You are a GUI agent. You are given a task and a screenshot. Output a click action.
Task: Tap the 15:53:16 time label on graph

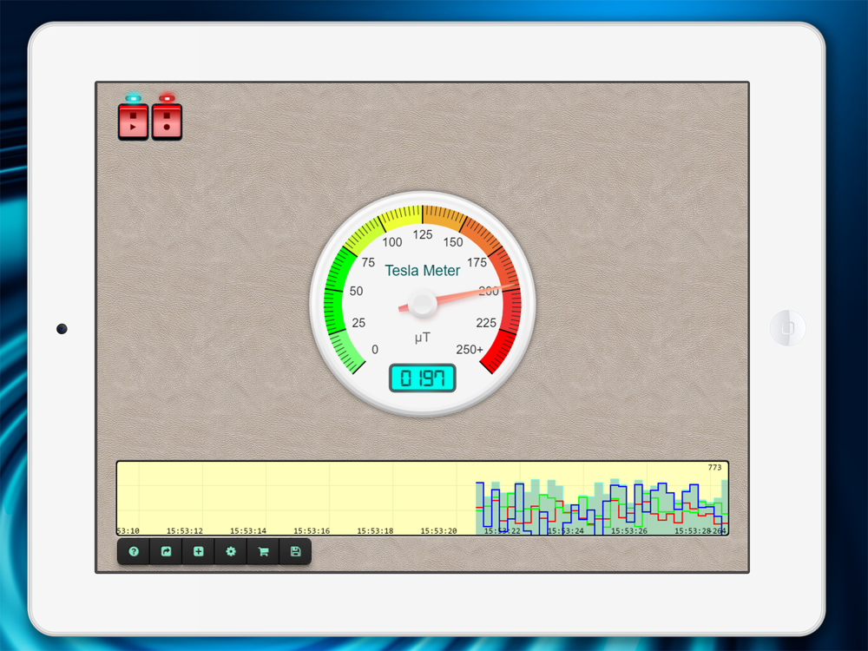[x=312, y=530]
